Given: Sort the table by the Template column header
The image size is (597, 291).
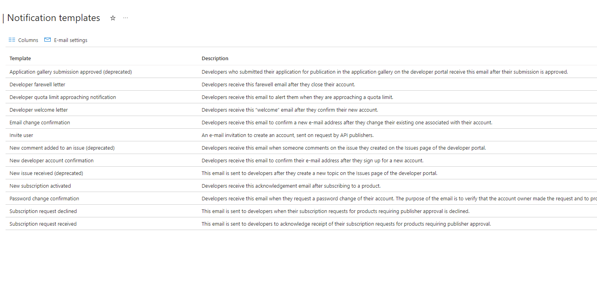Looking at the screenshot, I should [x=20, y=58].
